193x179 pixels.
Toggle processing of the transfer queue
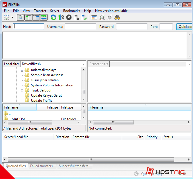click(61, 17)
